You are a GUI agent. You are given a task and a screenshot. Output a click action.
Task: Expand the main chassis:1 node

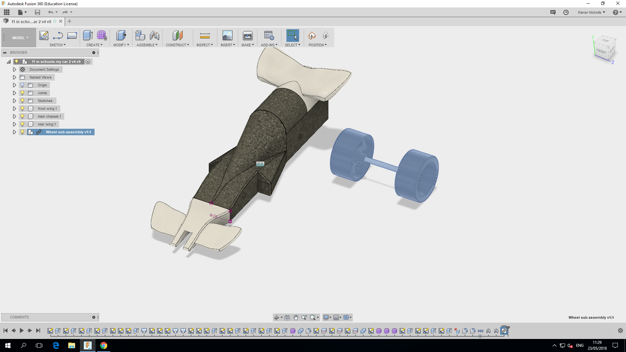click(14, 116)
